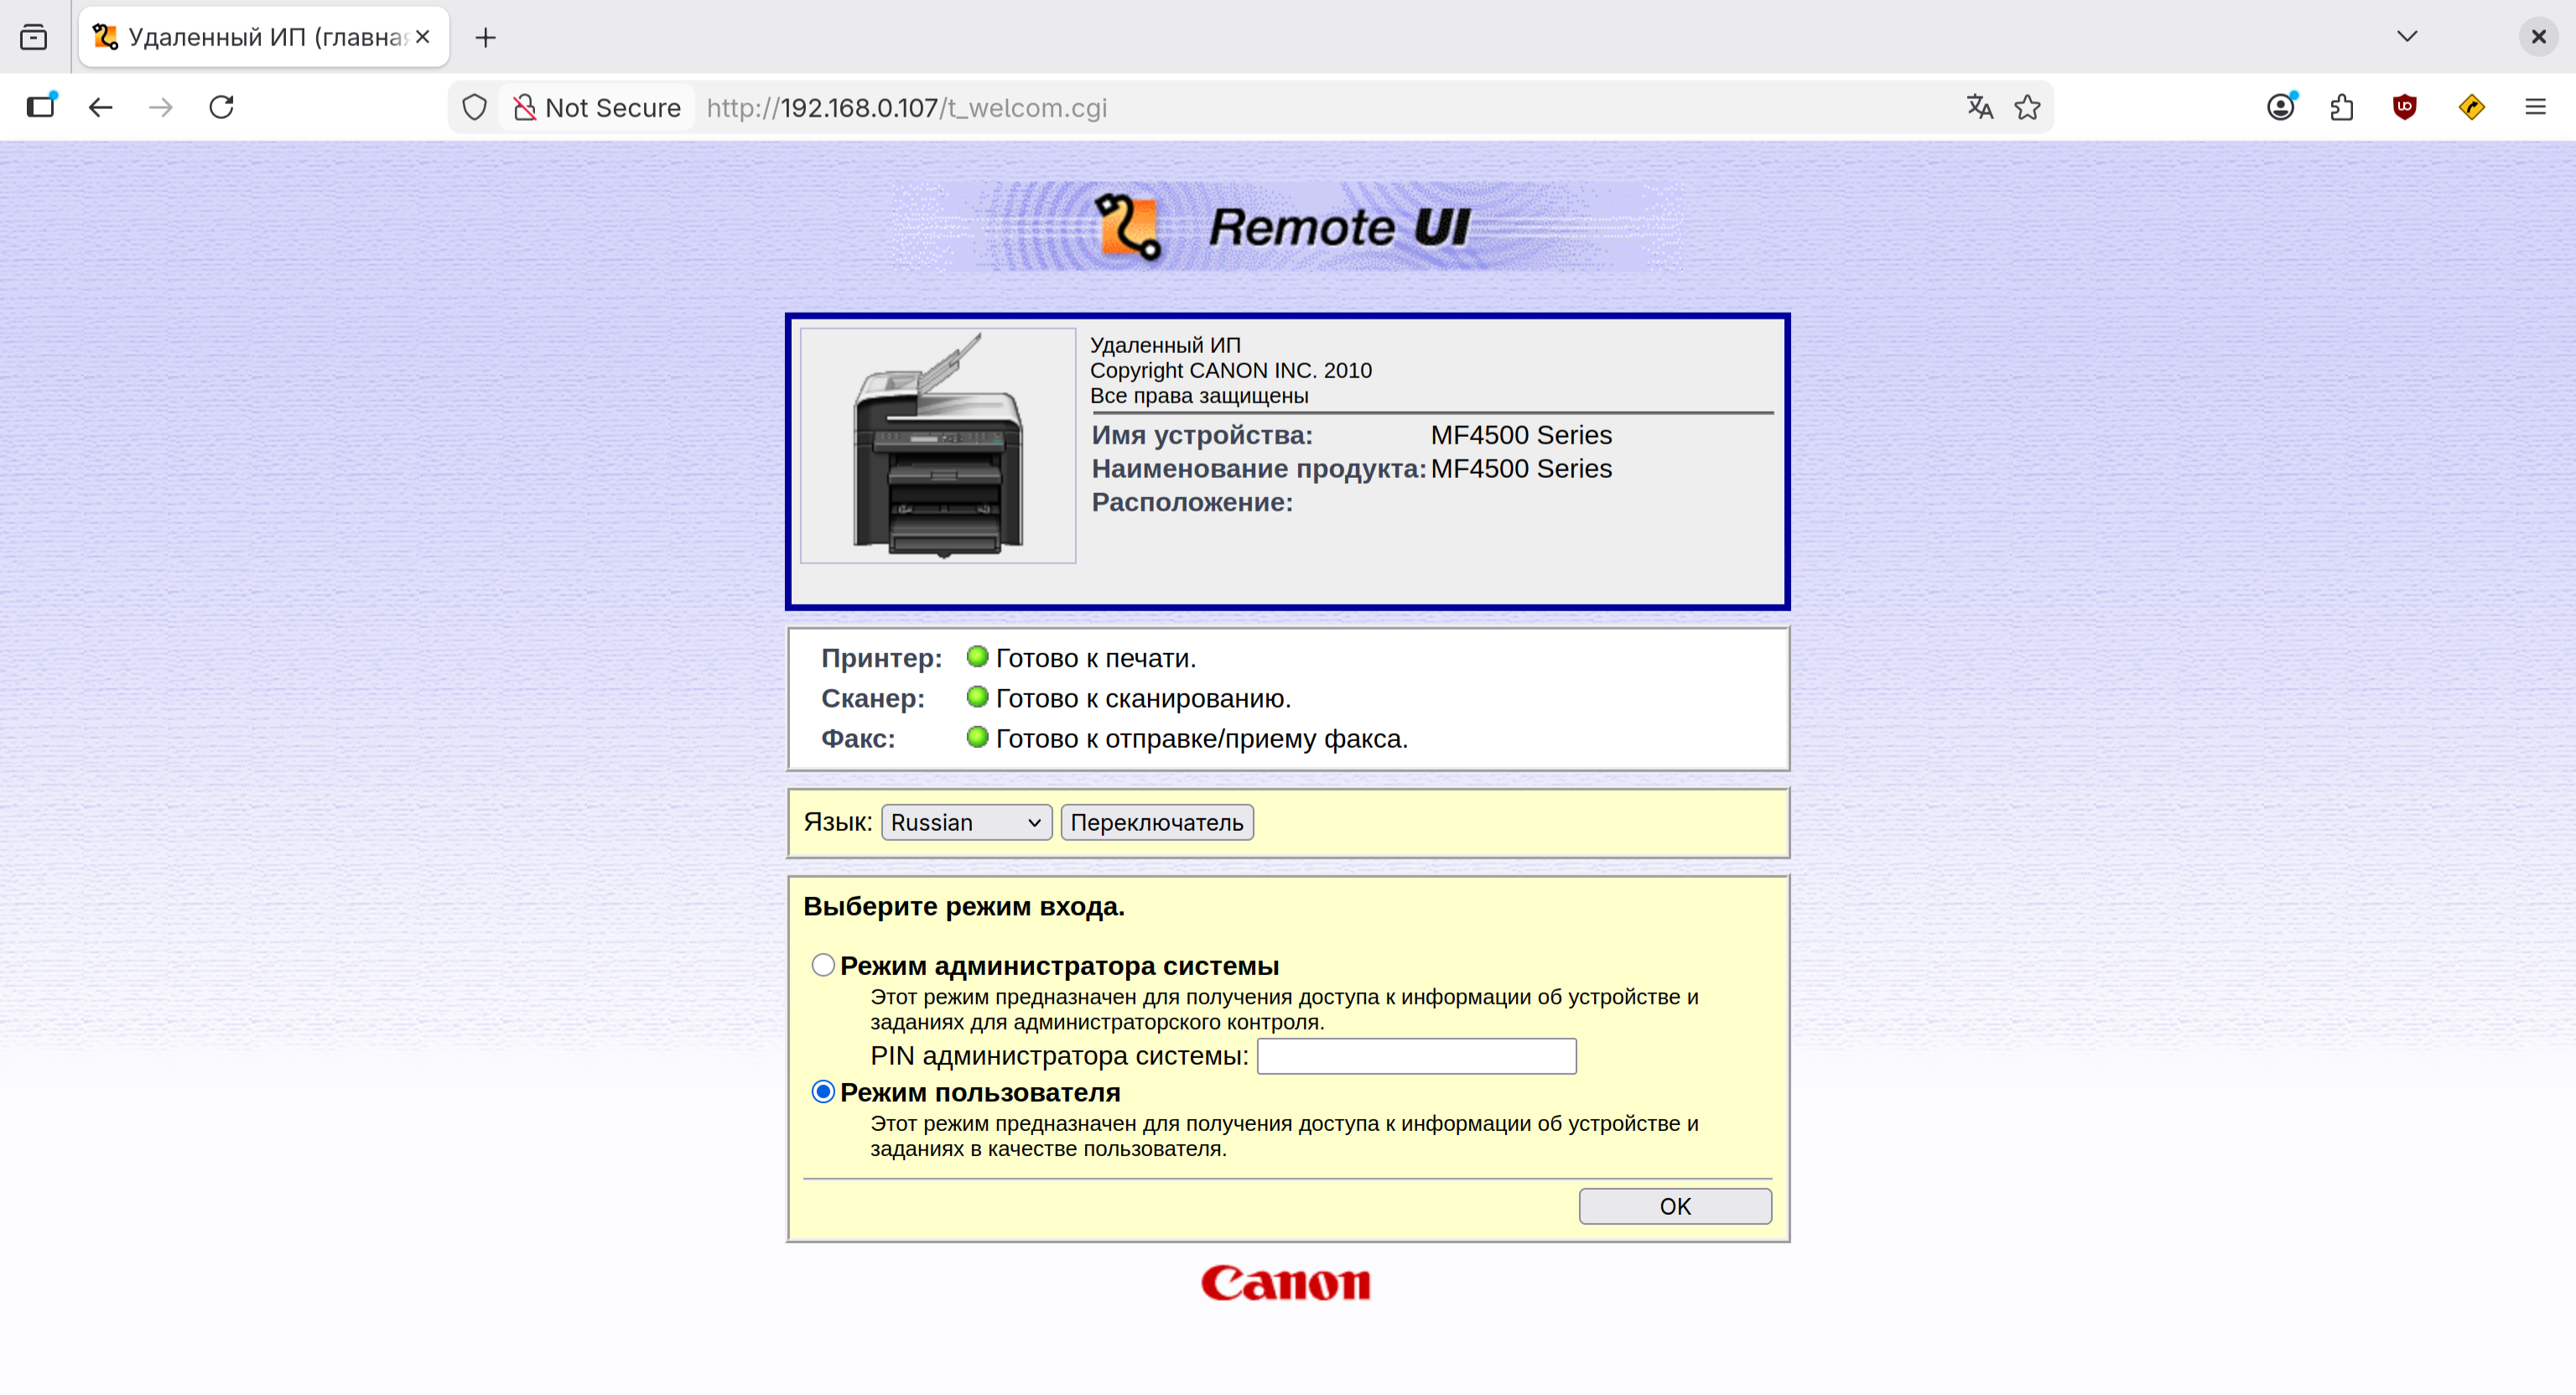The image size is (2576, 1395).
Task: Open a new tab with plus button
Action: tap(485, 37)
